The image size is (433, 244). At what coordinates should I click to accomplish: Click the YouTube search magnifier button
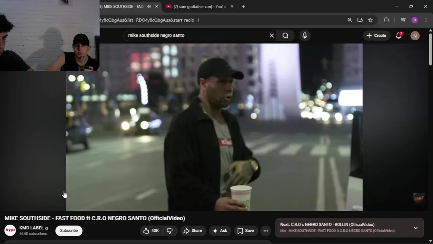[x=286, y=35]
